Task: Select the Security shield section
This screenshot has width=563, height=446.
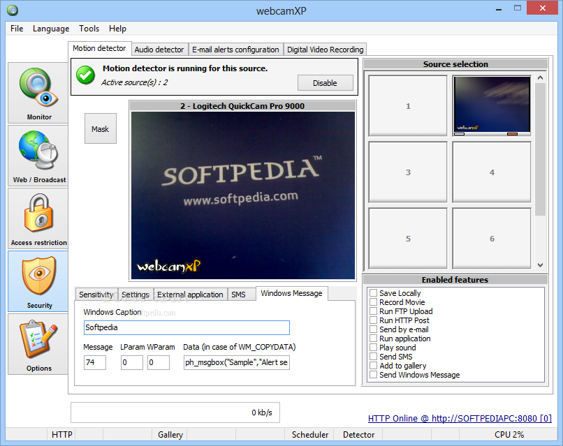Action: [x=38, y=281]
